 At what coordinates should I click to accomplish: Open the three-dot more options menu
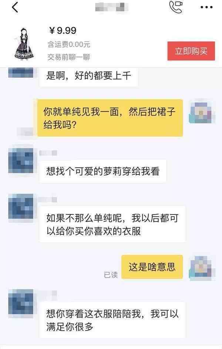[206, 7]
